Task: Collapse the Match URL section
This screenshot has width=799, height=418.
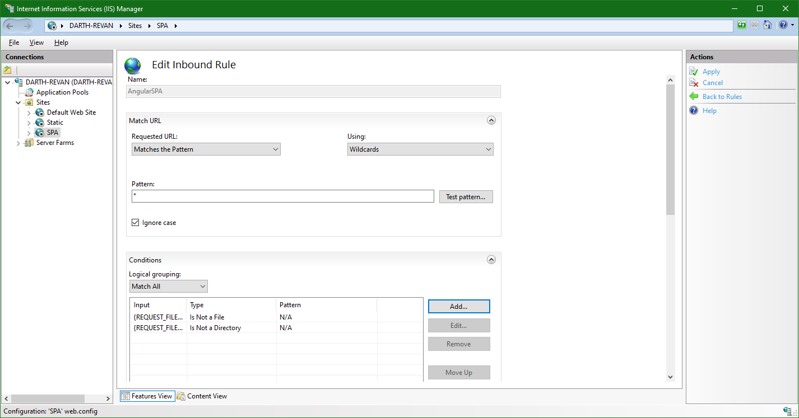Action: [491, 120]
